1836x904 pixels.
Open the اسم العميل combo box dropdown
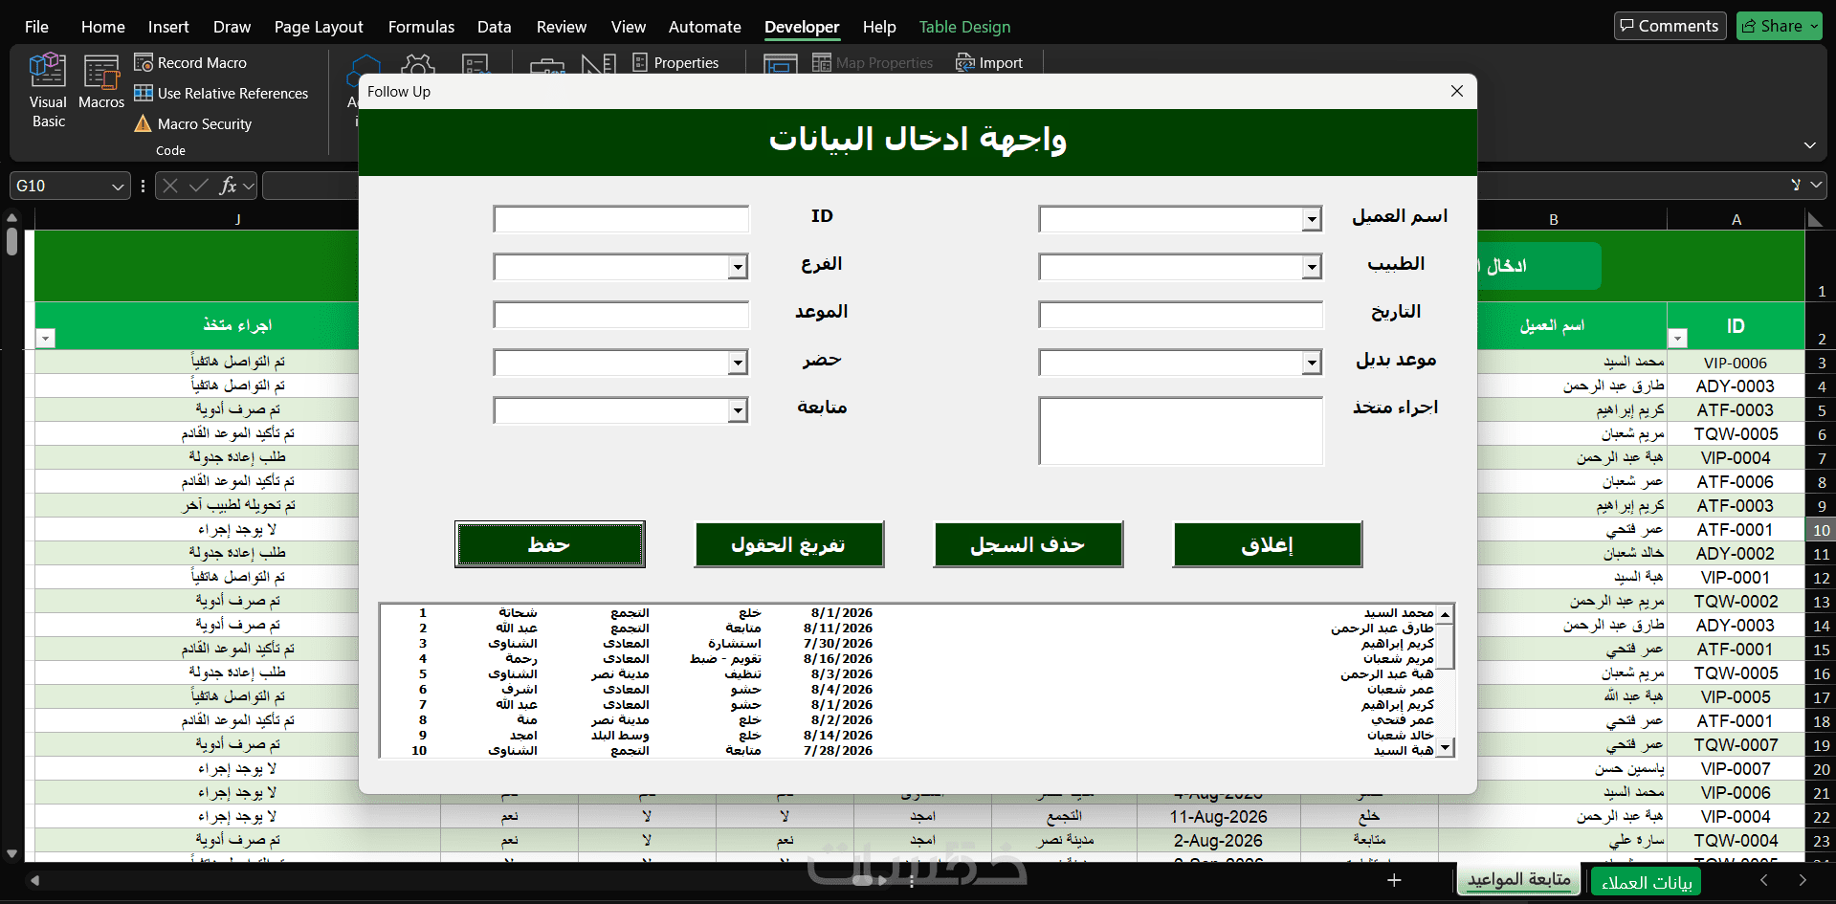click(1312, 219)
